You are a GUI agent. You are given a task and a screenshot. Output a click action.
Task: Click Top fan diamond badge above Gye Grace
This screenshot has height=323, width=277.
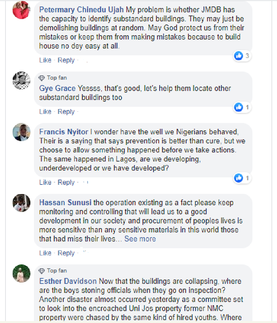point(41,78)
